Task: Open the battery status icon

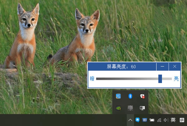Action: 152,120
